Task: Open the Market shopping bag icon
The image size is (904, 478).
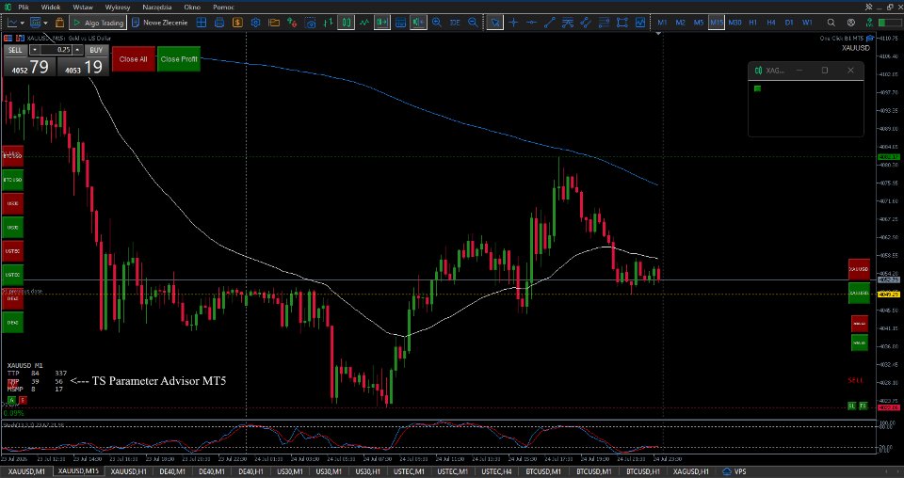Action: [x=59, y=23]
